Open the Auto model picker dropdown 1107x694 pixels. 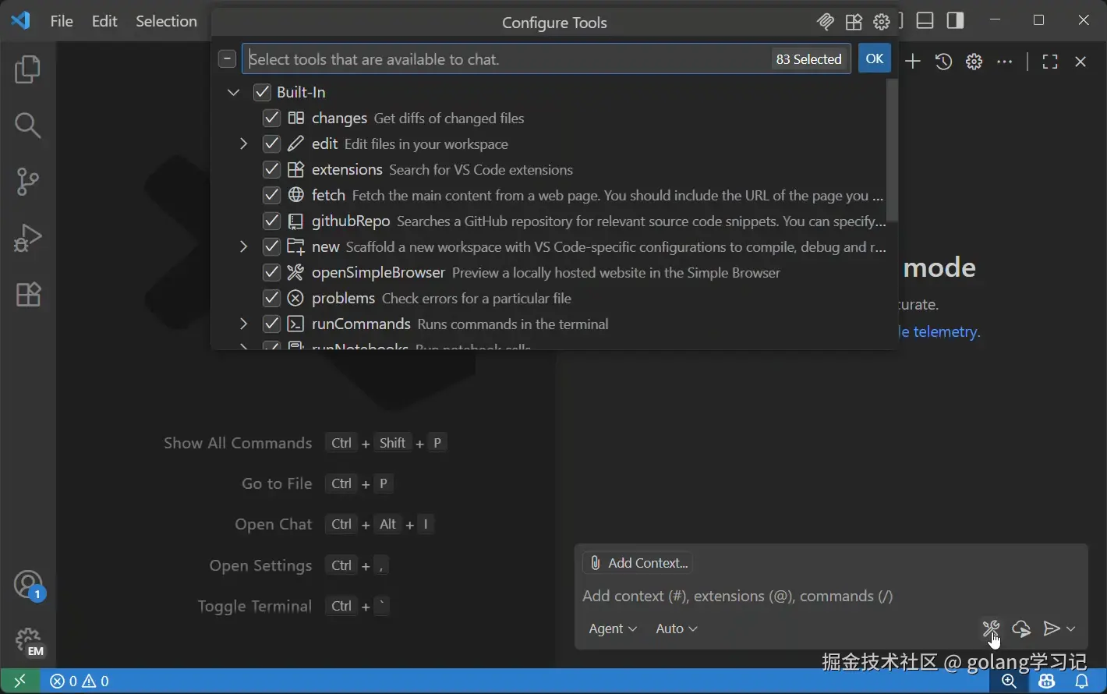(675, 628)
